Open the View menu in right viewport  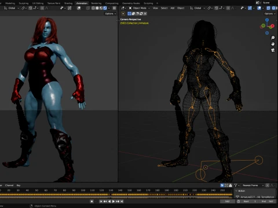click(155, 8)
